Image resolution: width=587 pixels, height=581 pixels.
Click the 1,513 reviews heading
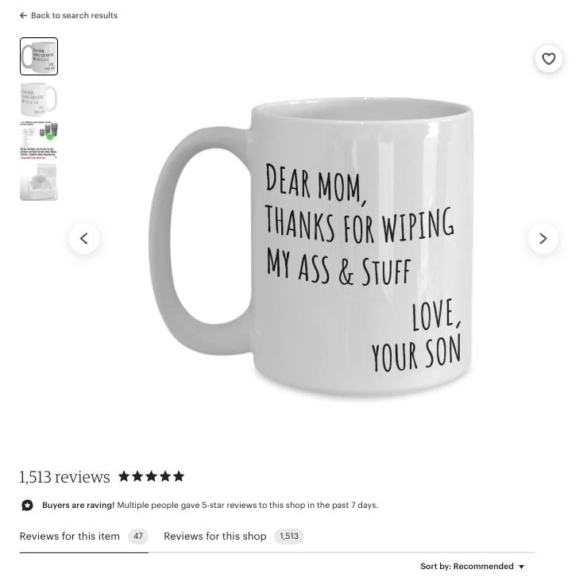click(x=65, y=476)
